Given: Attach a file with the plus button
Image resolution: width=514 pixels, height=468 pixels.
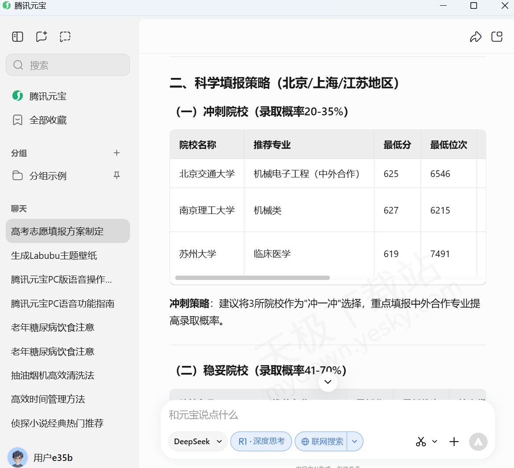Looking at the screenshot, I should (x=454, y=442).
